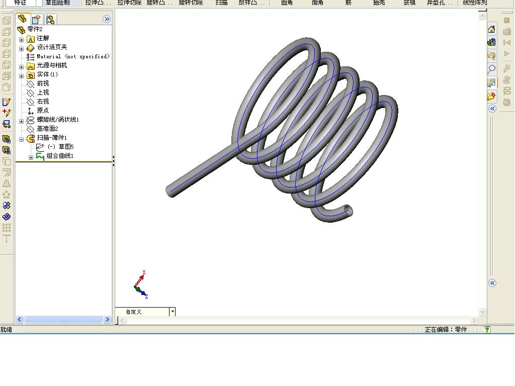Select the 倒角 chamfer tool
The width and height of the screenshot is (515, 386).
(317, 3)
